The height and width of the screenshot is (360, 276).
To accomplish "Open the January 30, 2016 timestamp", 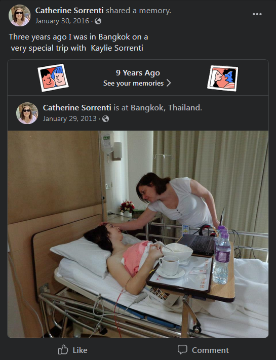I will click(62, 21).
